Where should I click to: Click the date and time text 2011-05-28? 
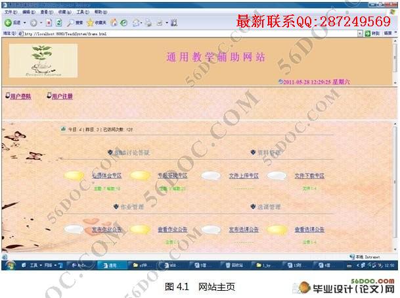pos(317,82)
